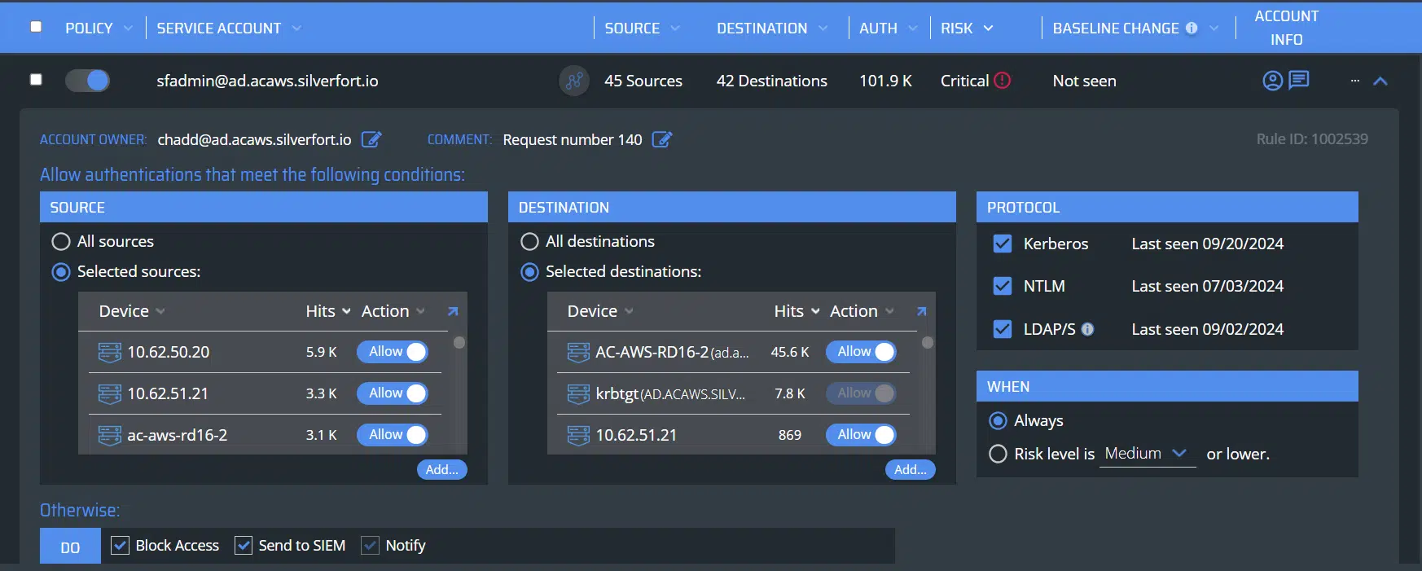Viewport: 1422px width, 571px height.
Task: Click Add button under destination devices
Action: click(x=910, y=469)
